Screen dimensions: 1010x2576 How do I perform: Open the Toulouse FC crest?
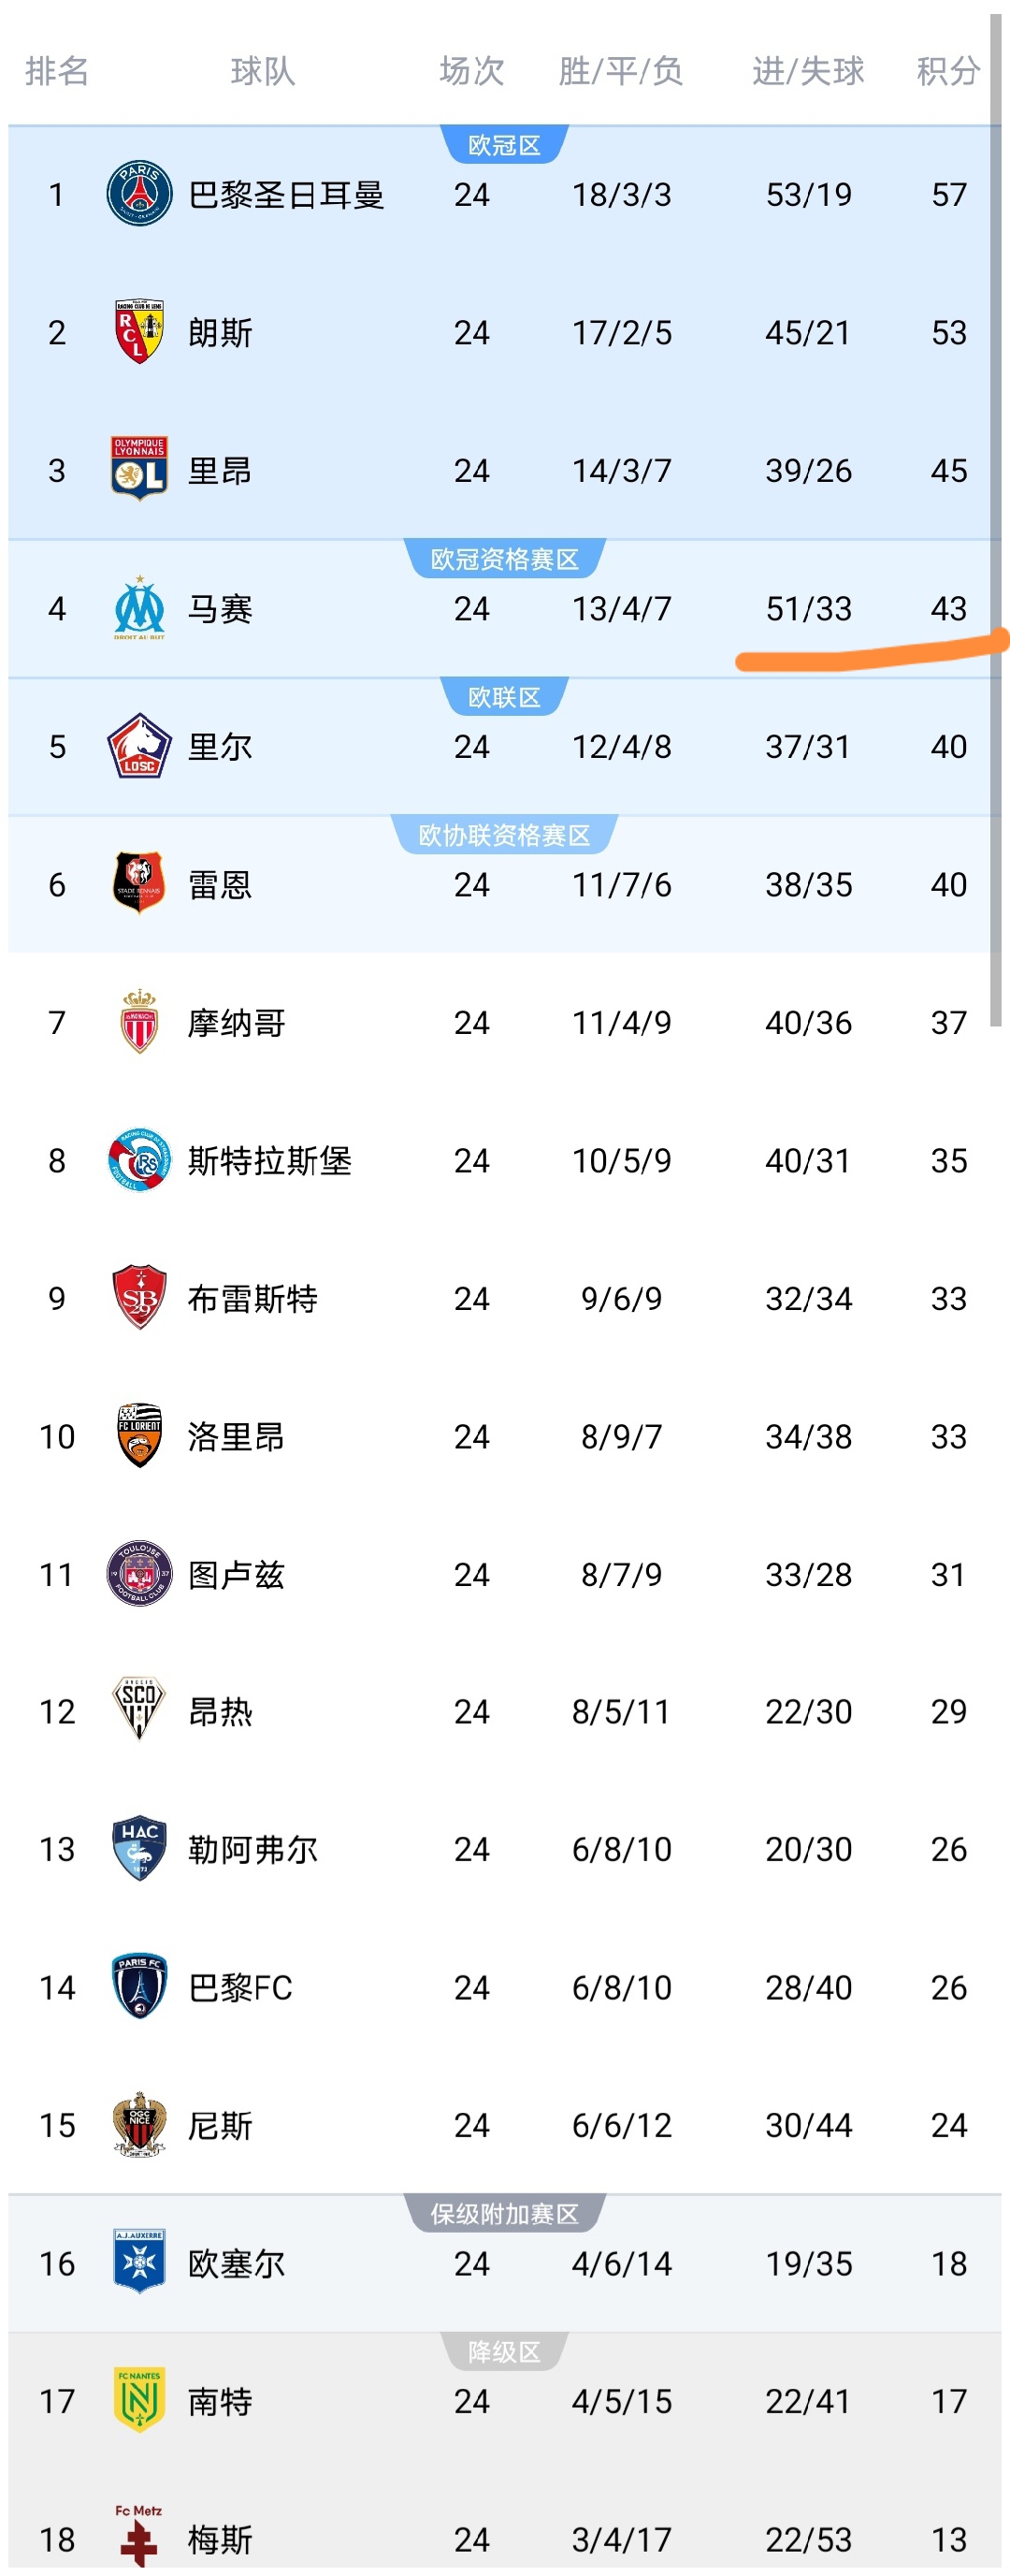click(138, 1574)
